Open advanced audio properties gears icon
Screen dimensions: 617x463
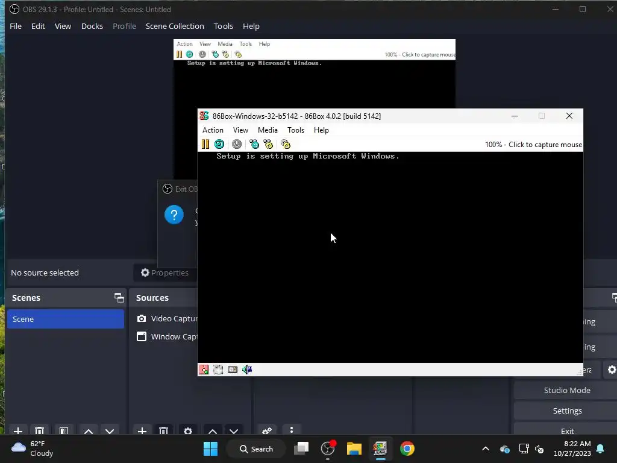pyautogui.click(x=267, y=430)
